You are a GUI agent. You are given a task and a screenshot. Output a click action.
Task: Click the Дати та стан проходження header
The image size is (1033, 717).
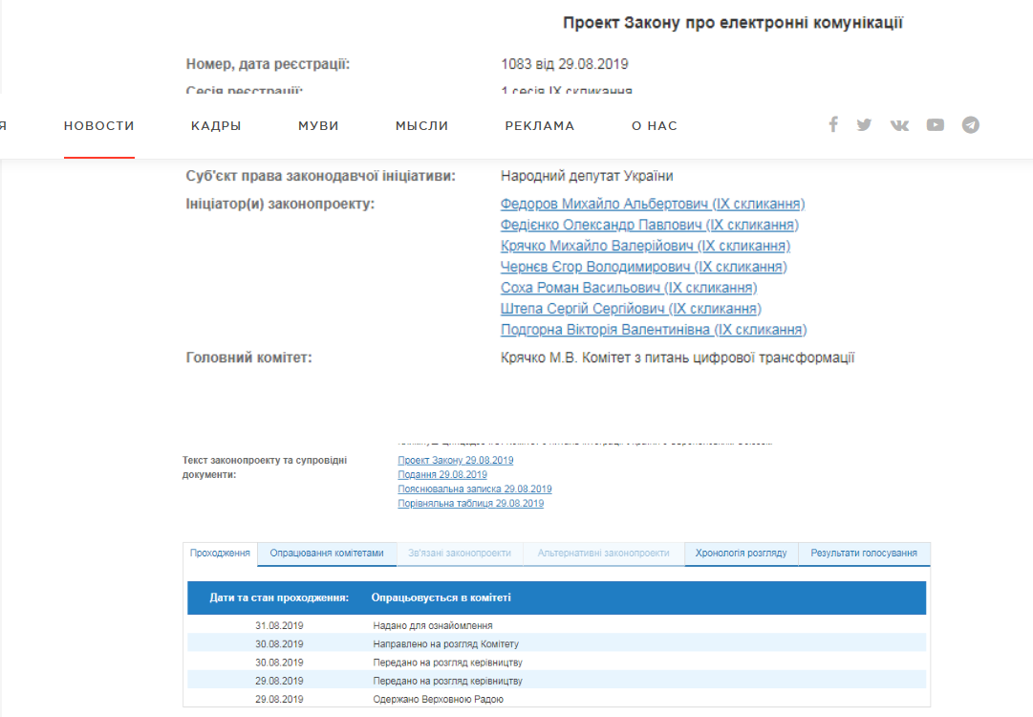(x=279, y=597)
